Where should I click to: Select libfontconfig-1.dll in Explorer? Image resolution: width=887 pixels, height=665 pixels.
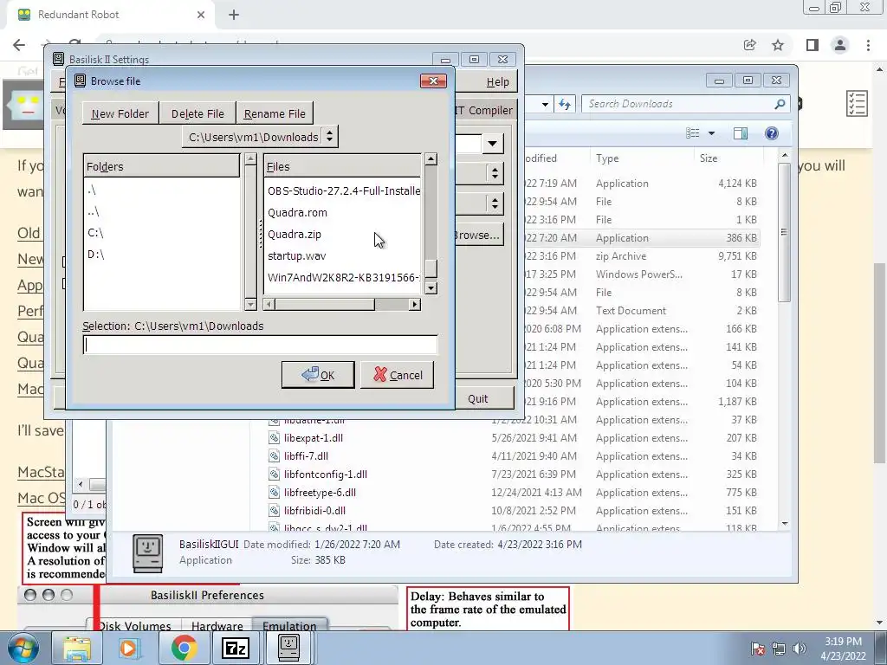pos(326,474)
